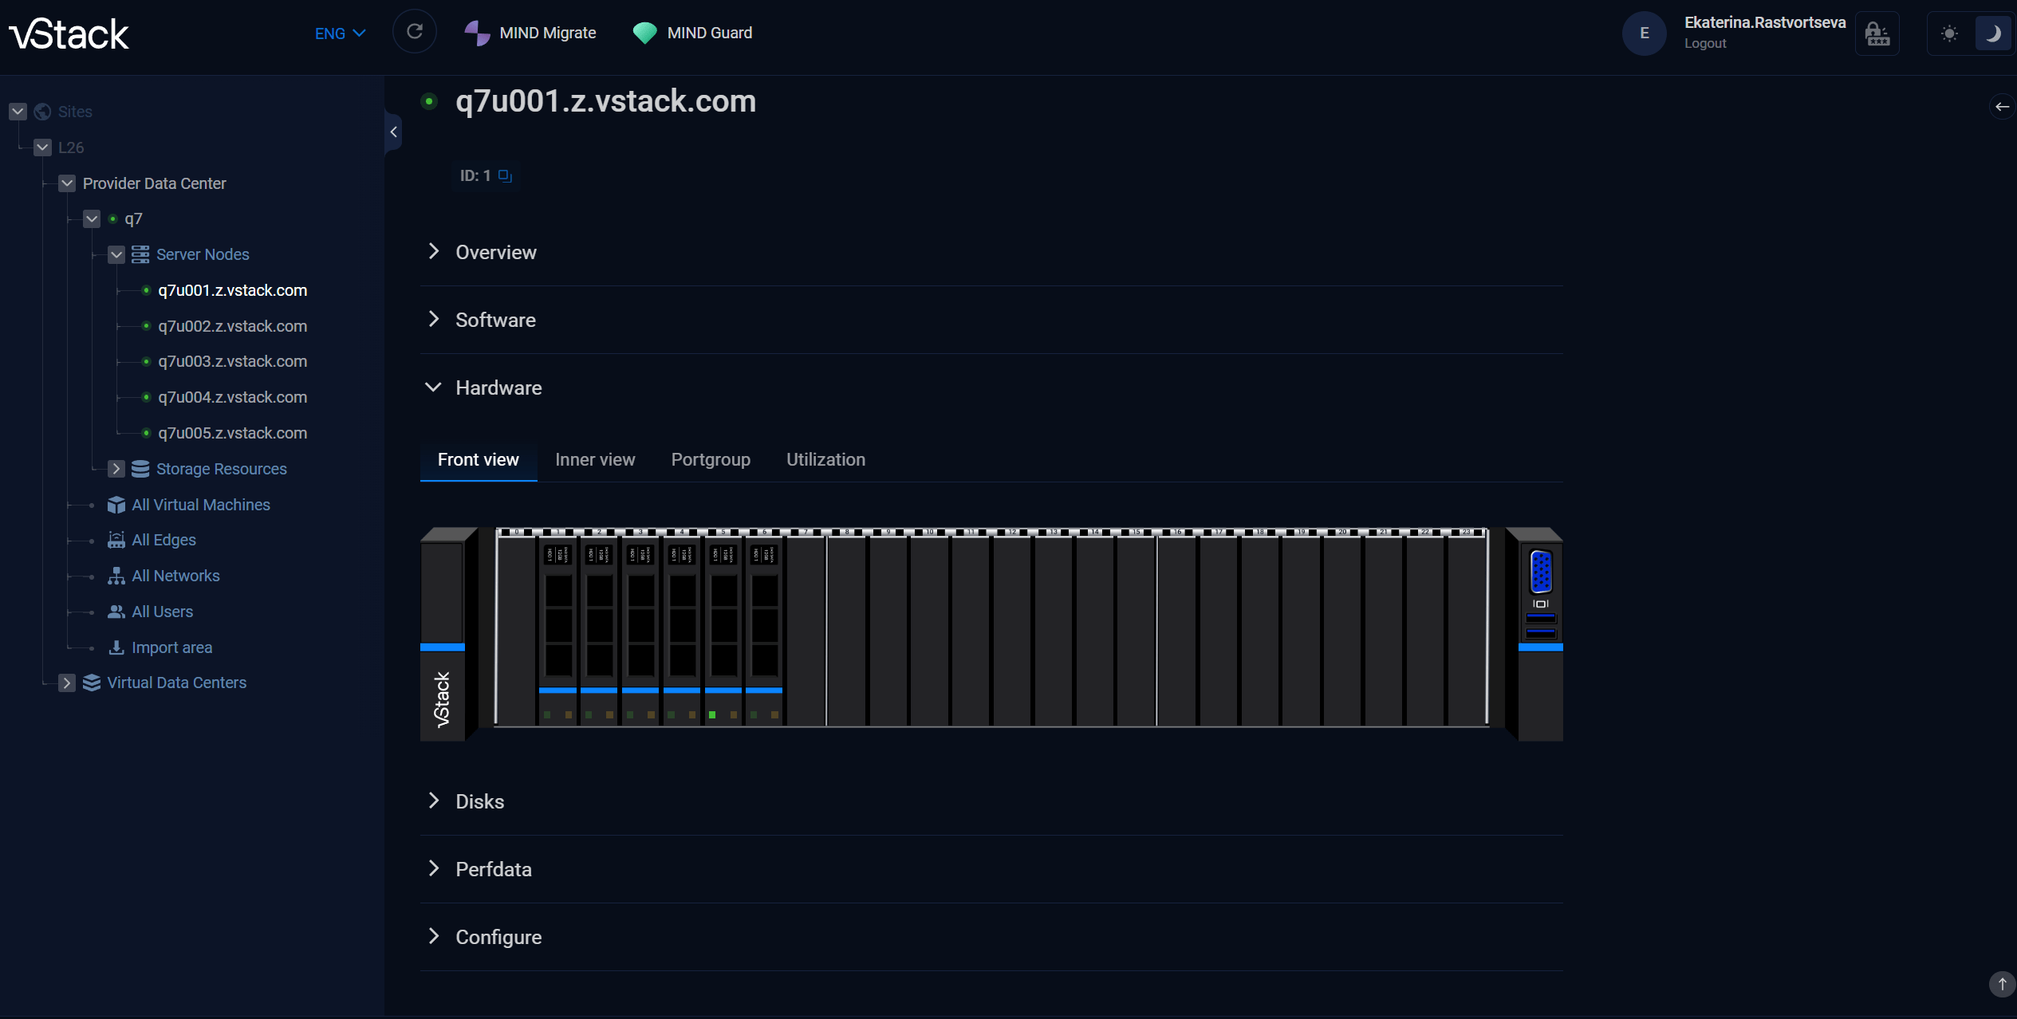Screen dimensions: 2017x1019
Task: Switch to the Inner view tab
Action: (595, 460)
